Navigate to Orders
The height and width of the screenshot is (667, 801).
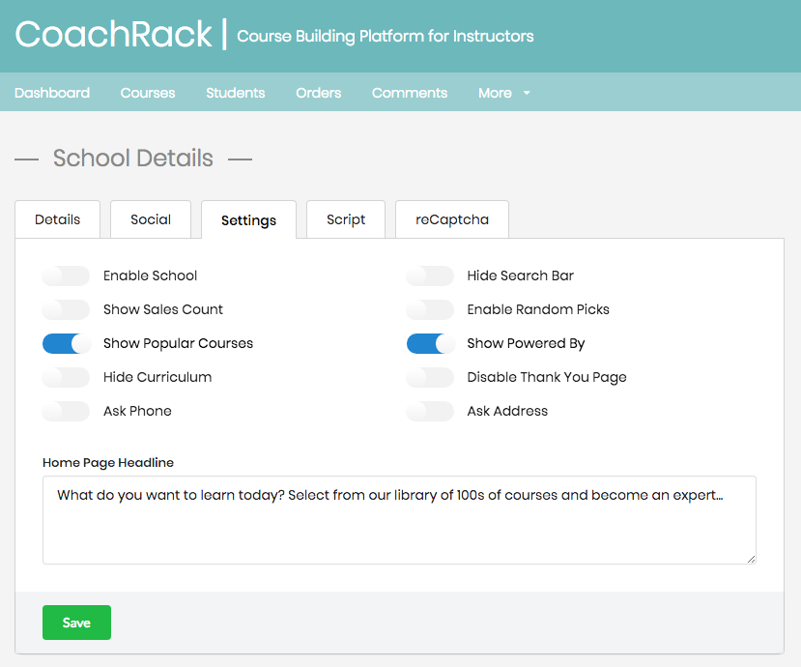[318, 93]
